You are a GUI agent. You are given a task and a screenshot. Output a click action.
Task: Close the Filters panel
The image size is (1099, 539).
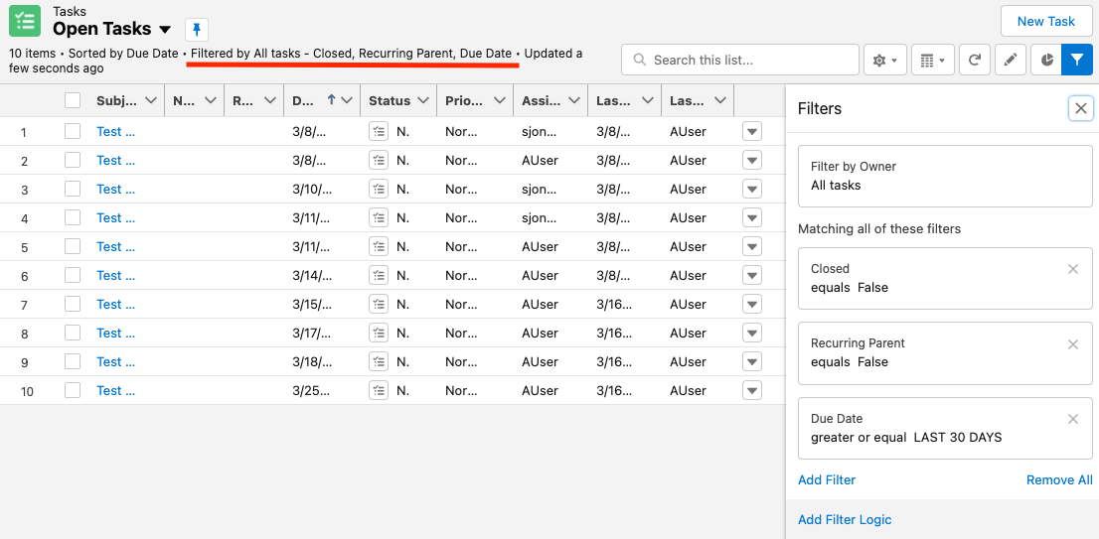click(1081, 108)
